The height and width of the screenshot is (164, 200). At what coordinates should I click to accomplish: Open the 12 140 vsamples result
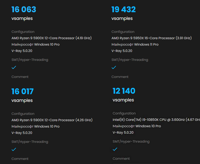124,91
